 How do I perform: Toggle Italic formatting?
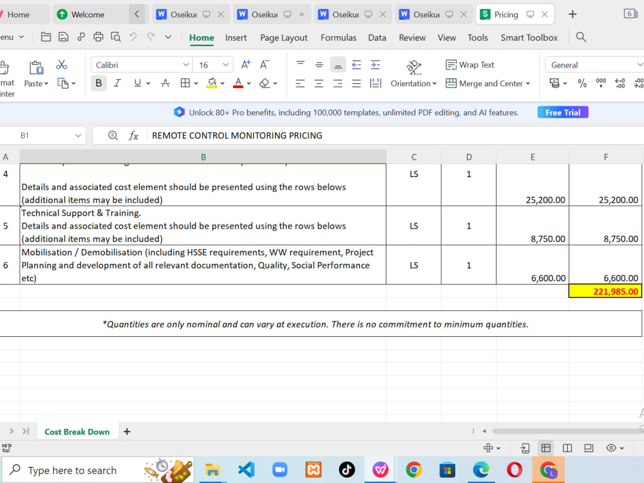click(117, 83)
